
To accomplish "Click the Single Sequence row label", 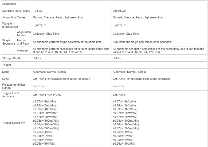I will [x=9, y=42].
